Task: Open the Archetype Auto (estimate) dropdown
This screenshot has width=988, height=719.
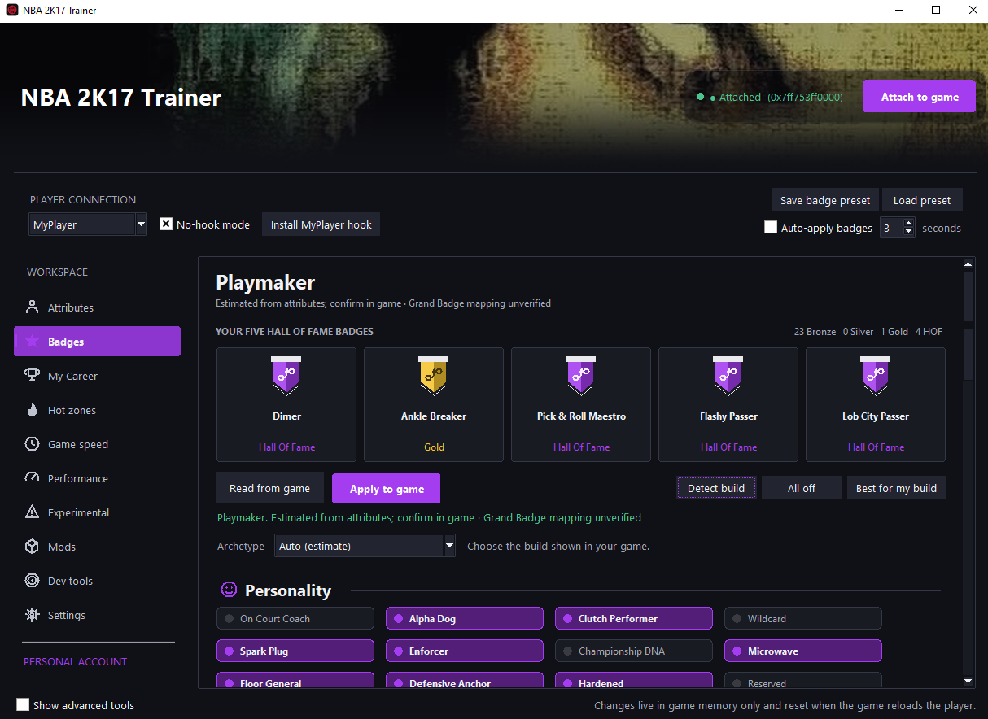Action: coord(365,546)
